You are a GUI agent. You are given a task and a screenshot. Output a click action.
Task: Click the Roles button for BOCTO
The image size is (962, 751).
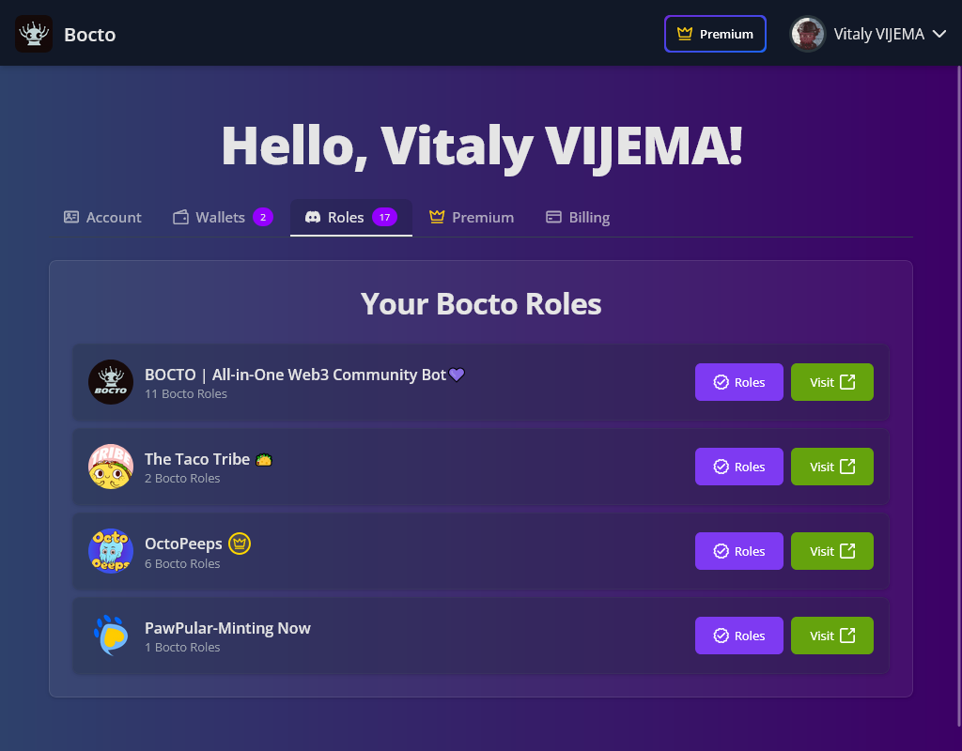coord(738,382)
